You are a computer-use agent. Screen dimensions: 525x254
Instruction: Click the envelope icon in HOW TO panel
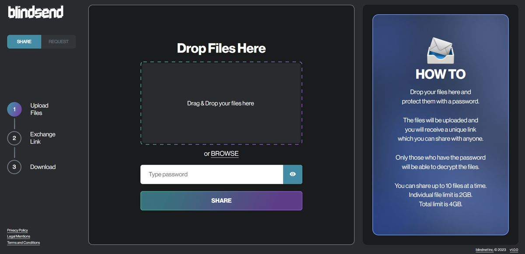tap(440, 50)
